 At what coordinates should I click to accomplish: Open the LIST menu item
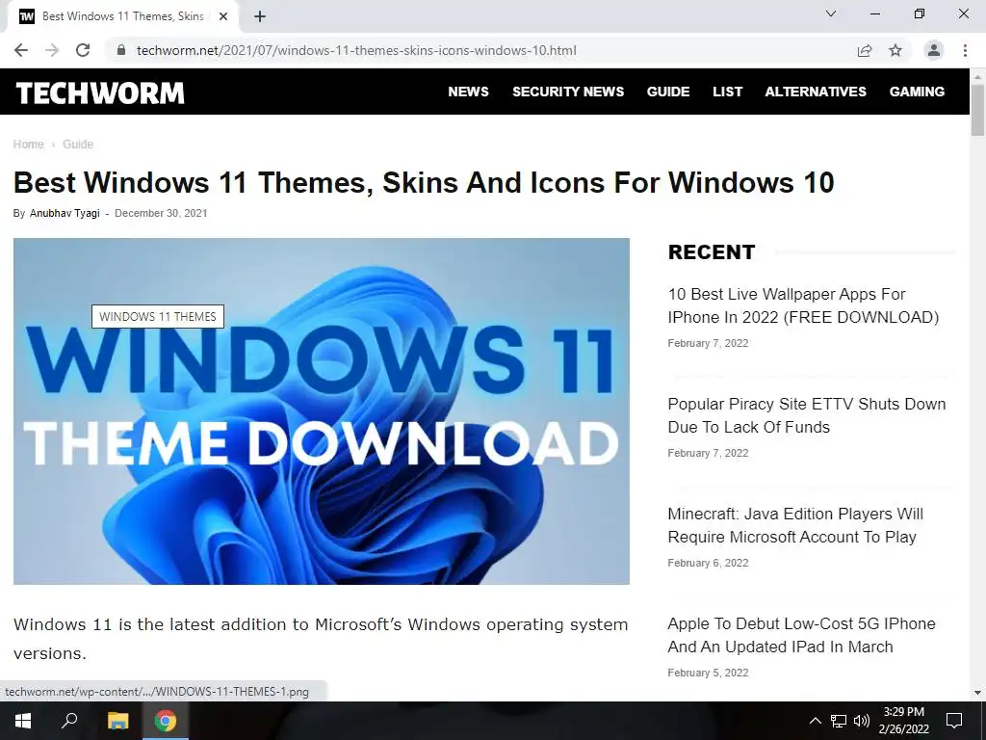(728, 92)
